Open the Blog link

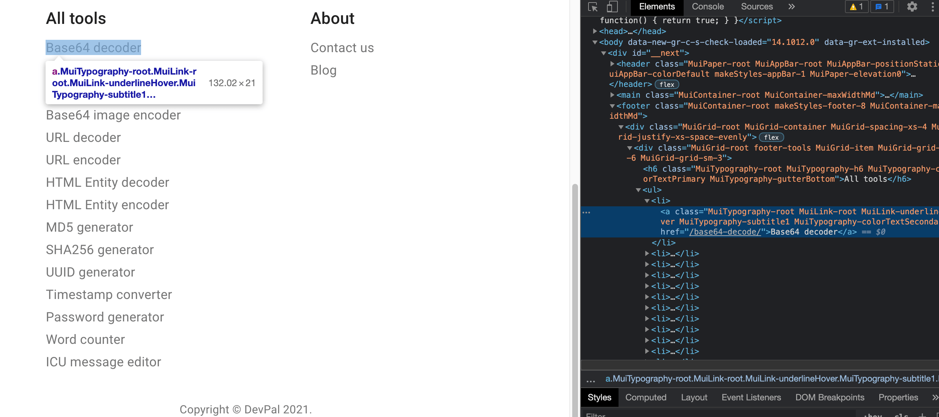click(x=323, y=70)
